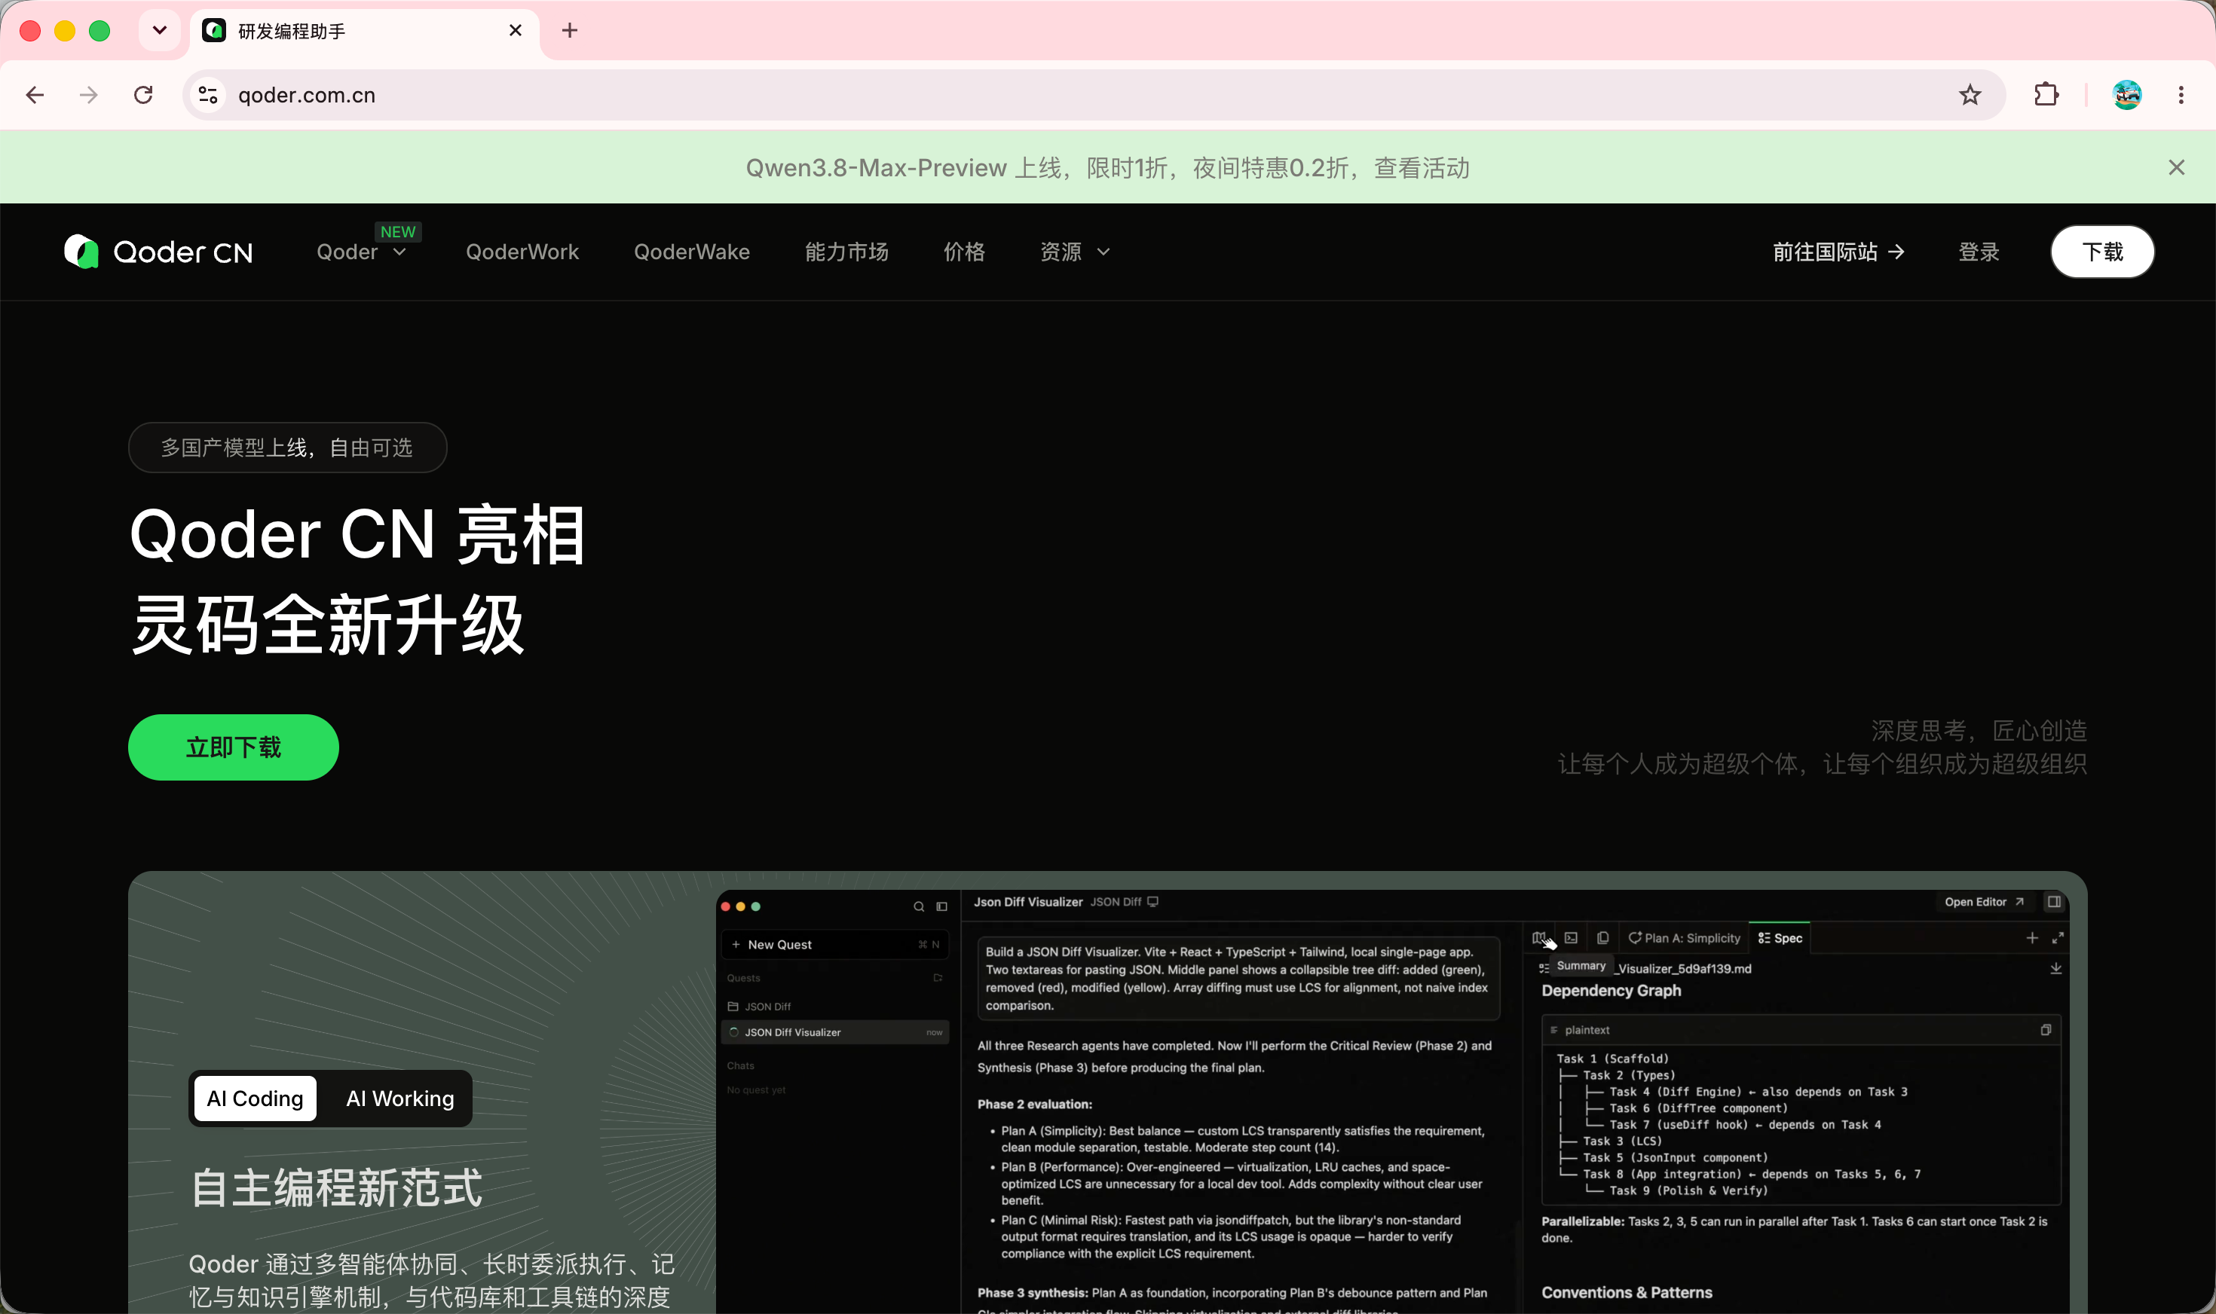
Task: Open the browser extensions menu
Action: pos(2046,95)
